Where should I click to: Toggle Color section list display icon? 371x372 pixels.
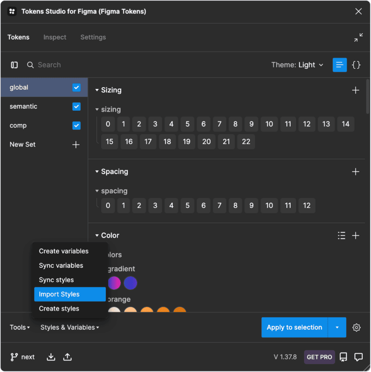pos(342,236)
